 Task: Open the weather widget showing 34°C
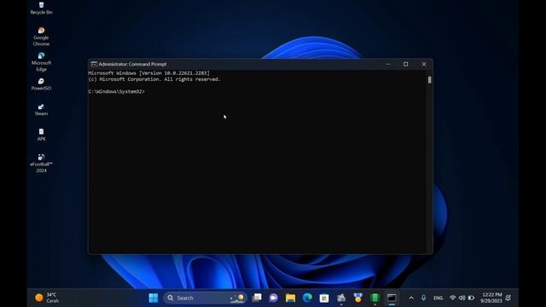point(48,298)
